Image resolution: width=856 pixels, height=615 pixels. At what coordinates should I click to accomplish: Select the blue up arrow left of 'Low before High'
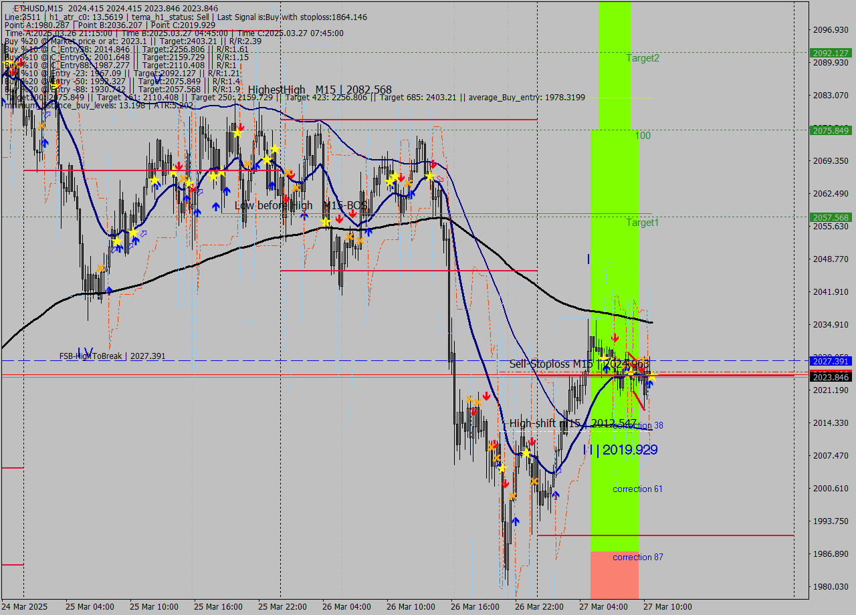(x=216, y=207)
